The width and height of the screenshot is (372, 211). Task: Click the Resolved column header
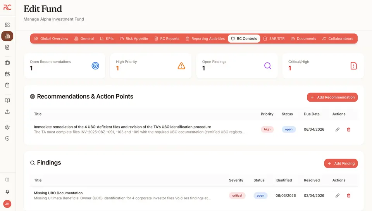[312, 180]
